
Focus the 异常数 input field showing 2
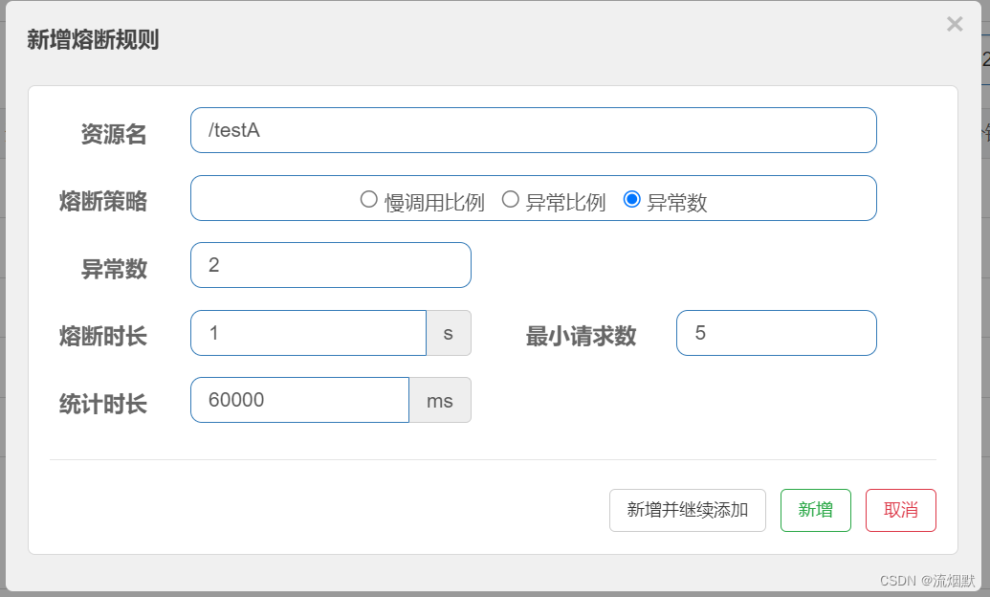tap(331, 265)
